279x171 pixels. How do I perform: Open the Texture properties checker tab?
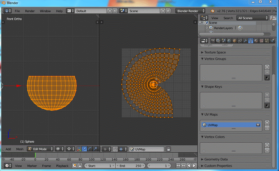[261, 41]
